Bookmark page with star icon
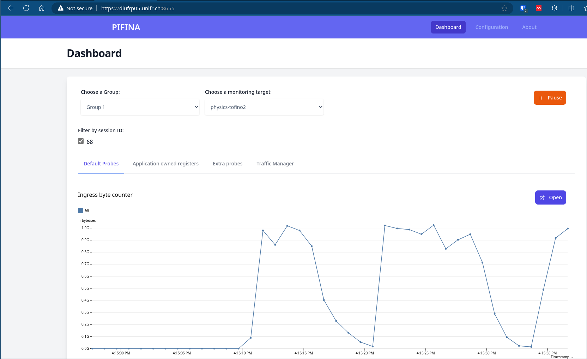 coord(504,8)
